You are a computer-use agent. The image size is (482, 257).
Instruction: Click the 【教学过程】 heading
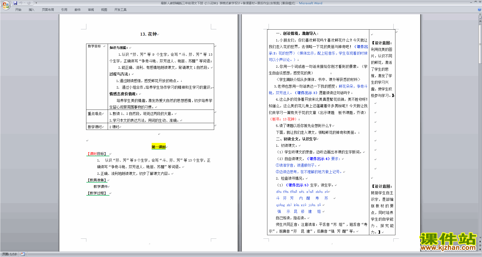point(97,193)
